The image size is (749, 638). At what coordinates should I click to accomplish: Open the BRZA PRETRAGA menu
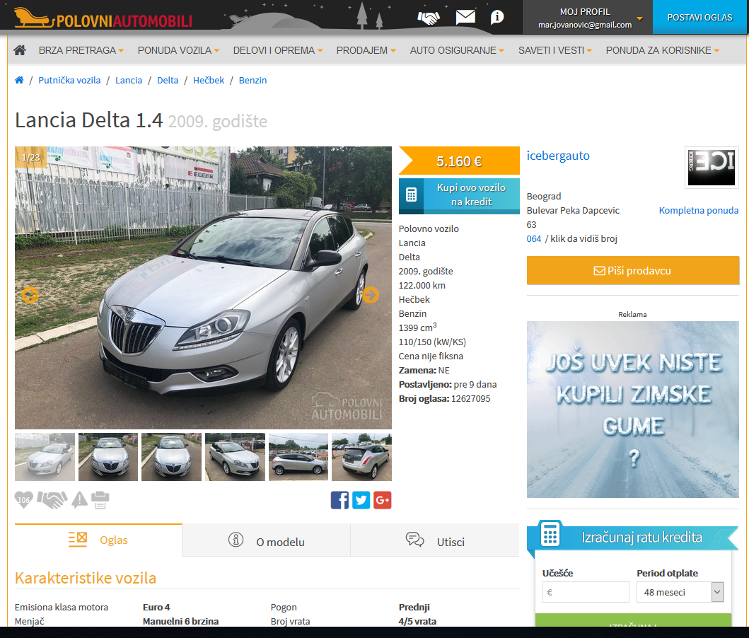81,50
